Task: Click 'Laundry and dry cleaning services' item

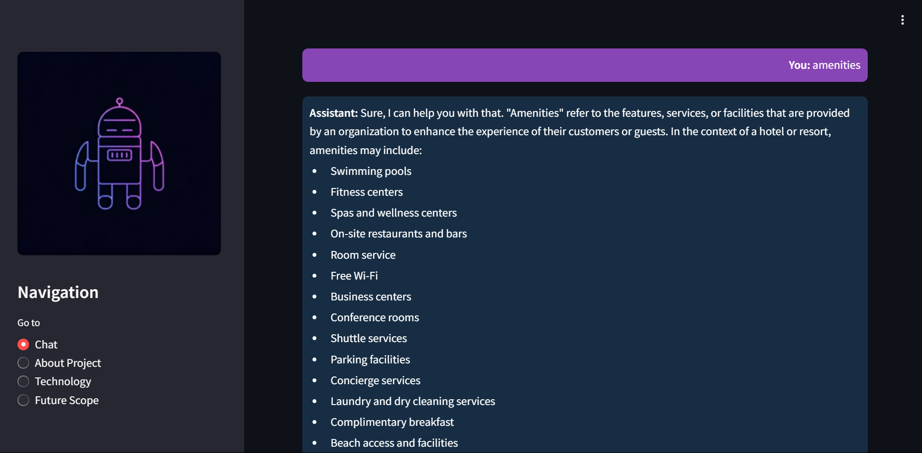Action: 413,401
